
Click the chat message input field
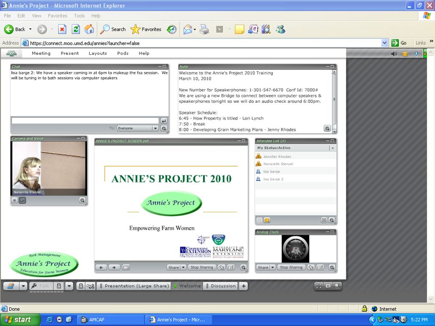pyautogui.click(x=85, y=121)
